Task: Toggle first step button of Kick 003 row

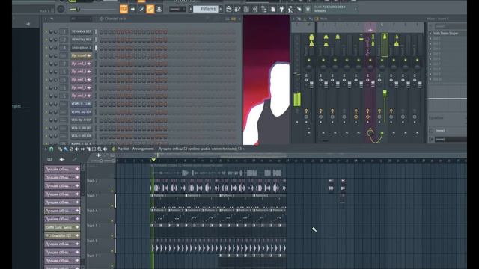Action: tap(101, 31)
